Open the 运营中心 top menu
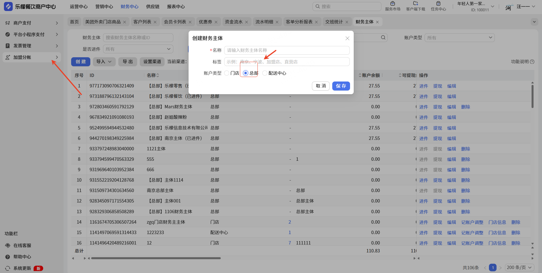The height and width of the screenshot is (273, 542). pyautogui.click(x=79, y=6)
